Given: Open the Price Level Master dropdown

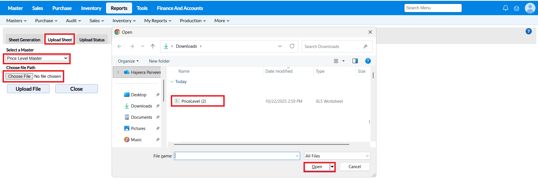Looking at the screenshot, I should coord(37,58).
